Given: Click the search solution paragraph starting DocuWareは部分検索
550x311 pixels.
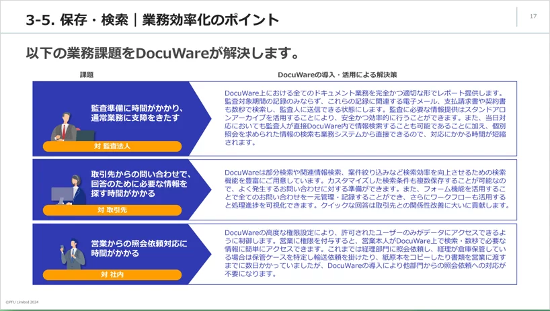Looking at the screenshot, I should coord(367,189).
